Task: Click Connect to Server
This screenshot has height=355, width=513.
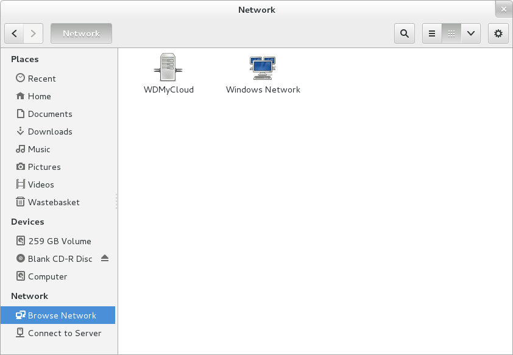Action: click(x=64, y=333)
